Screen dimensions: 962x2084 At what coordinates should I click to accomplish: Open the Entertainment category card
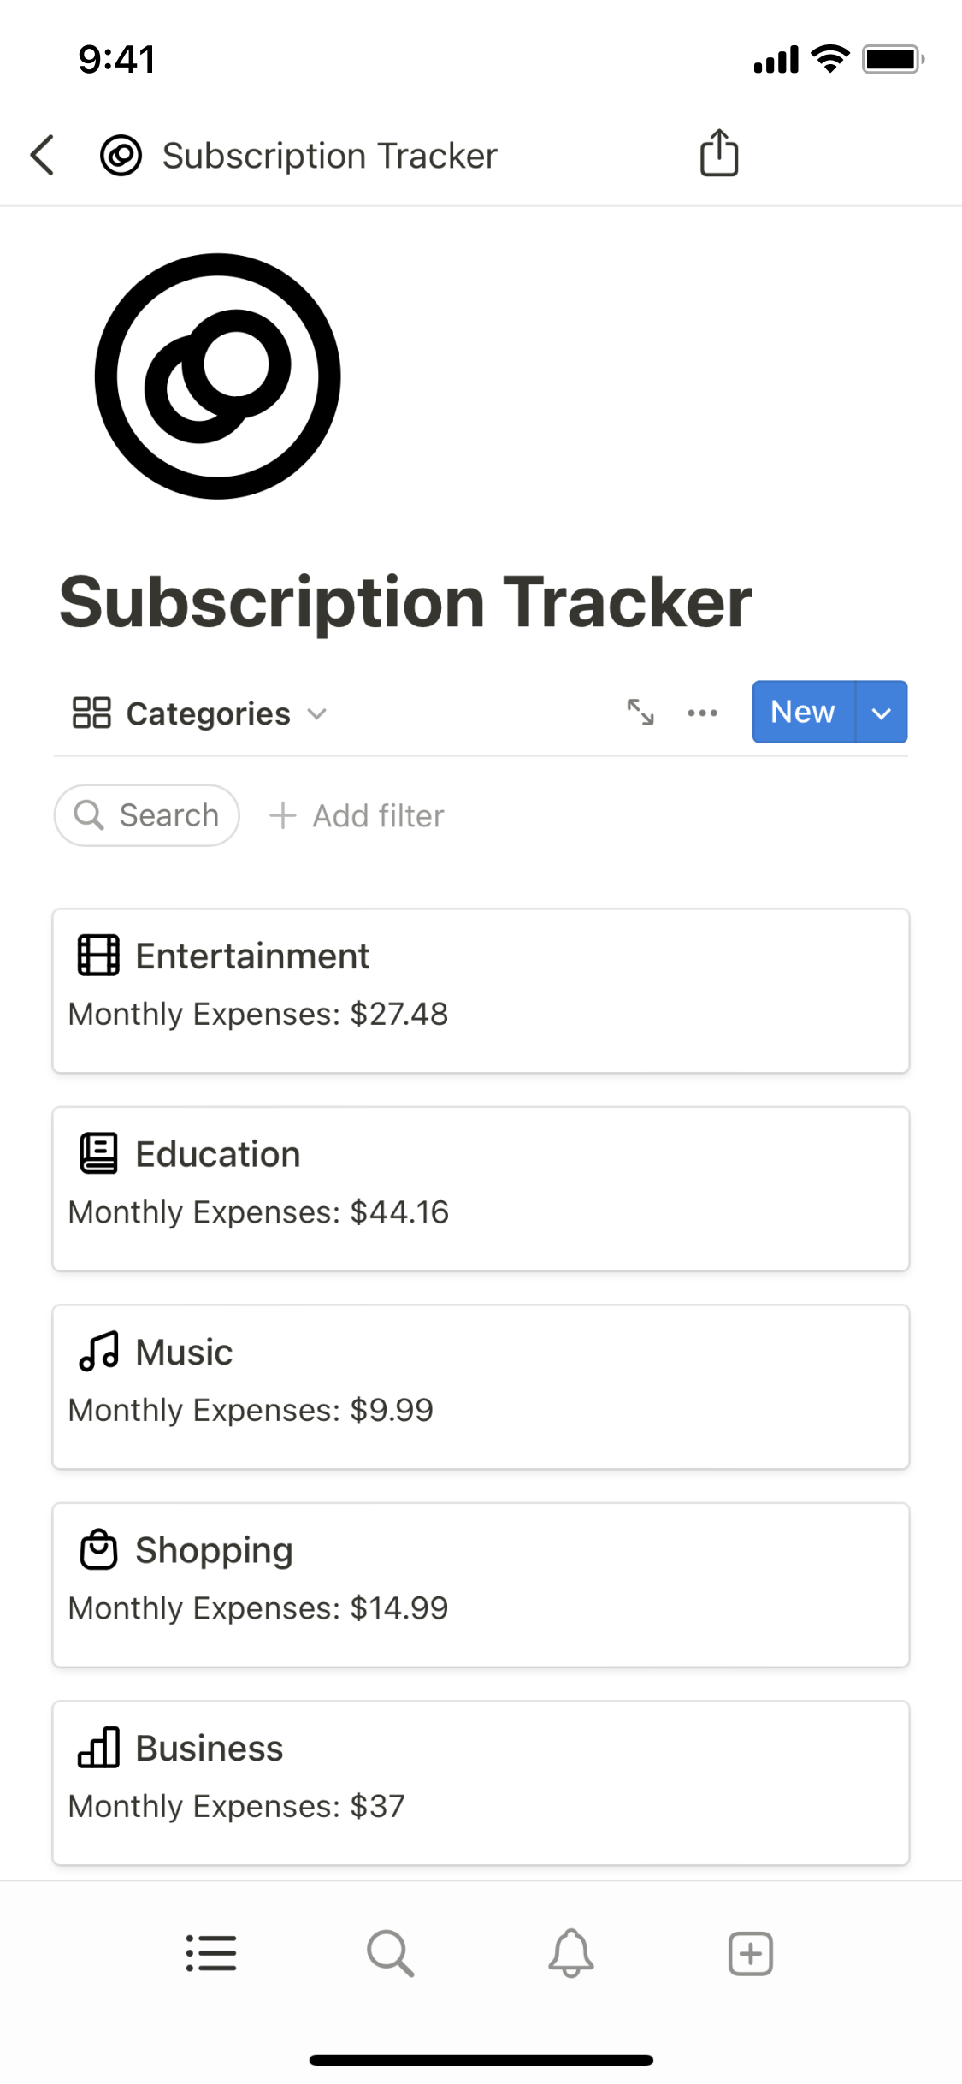pos(481,990)
